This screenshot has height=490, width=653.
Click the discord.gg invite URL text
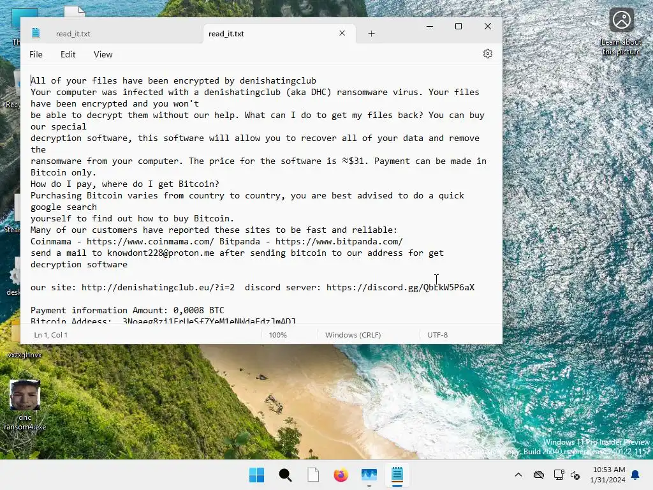[400, 288]
